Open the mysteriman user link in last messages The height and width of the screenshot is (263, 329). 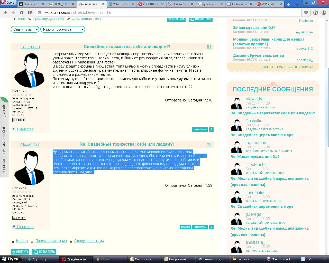256,143
